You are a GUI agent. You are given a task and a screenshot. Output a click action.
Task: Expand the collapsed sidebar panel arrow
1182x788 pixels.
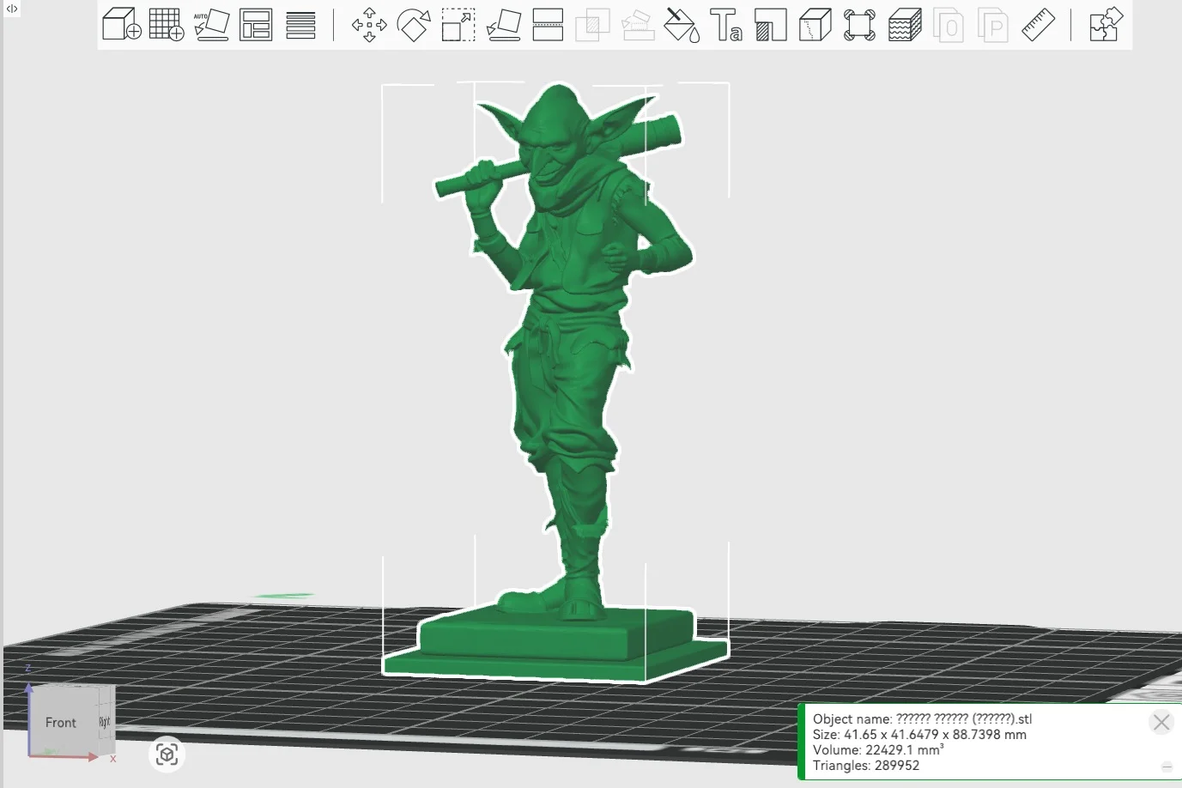pyautogui.click(x=12, y=9)
